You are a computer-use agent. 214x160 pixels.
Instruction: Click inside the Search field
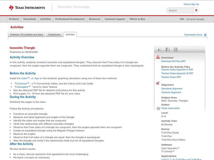point(180,10)
